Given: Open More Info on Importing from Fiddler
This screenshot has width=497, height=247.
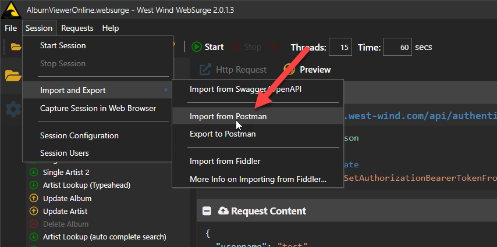Looking at the screenshot, I should (x=258, y=179).
